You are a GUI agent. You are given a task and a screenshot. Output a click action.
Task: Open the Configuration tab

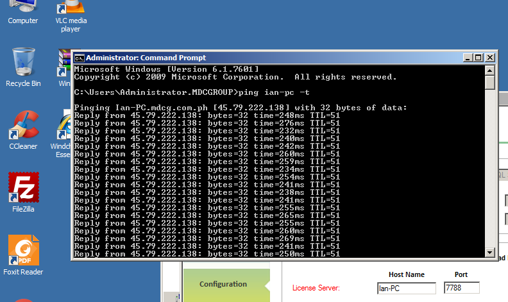point(226,285)
